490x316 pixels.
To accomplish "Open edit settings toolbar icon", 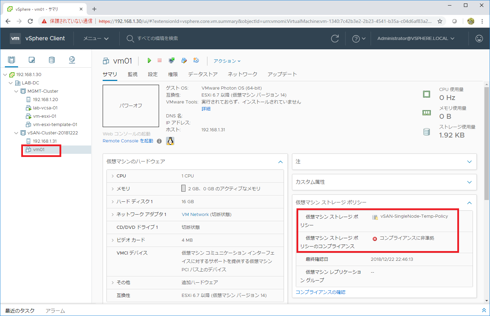I will click(x=184, y=60).
